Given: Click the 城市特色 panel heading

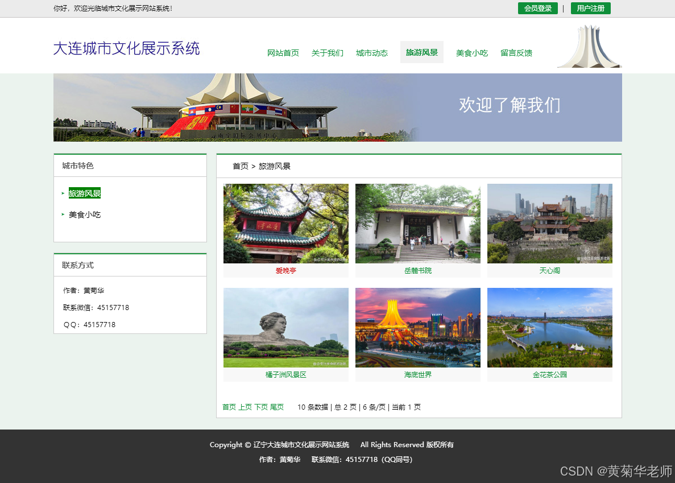Looking at the screenshot, I should [x=78, y=166].
